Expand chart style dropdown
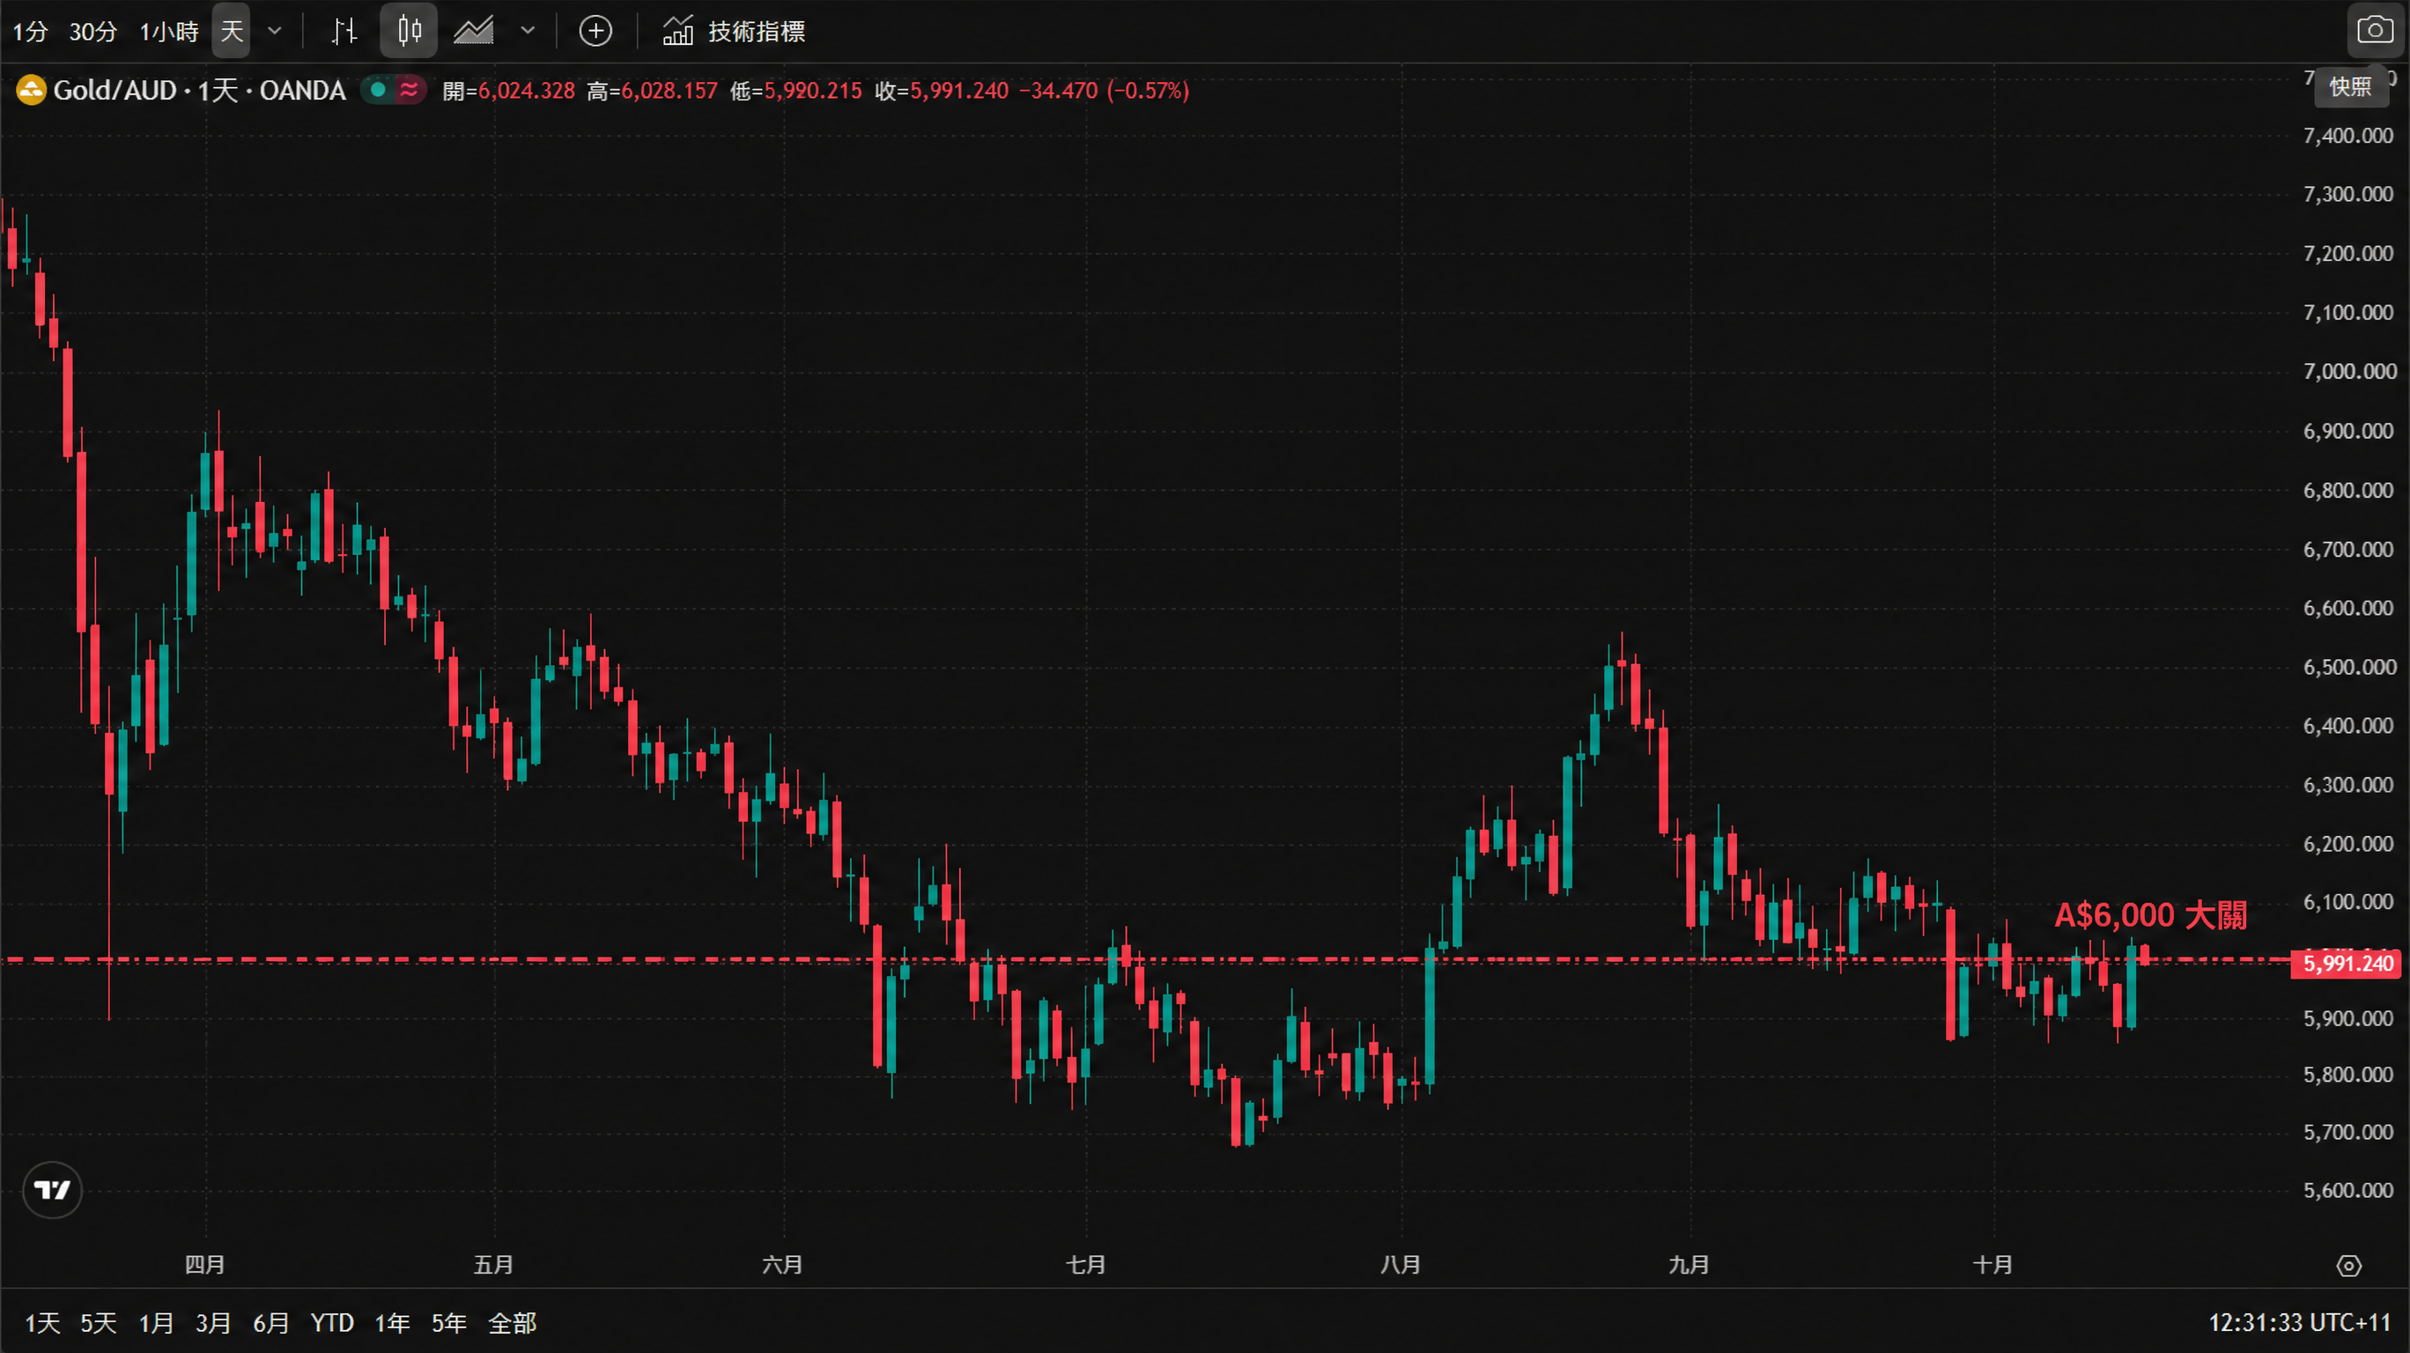Viewport: 2410px width, 1353px height. (x=528, y=31)
